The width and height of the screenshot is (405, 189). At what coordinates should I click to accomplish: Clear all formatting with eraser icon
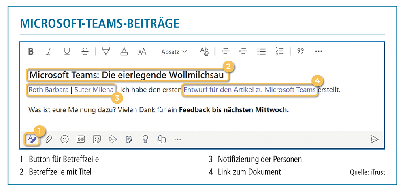tap(204, 52)
